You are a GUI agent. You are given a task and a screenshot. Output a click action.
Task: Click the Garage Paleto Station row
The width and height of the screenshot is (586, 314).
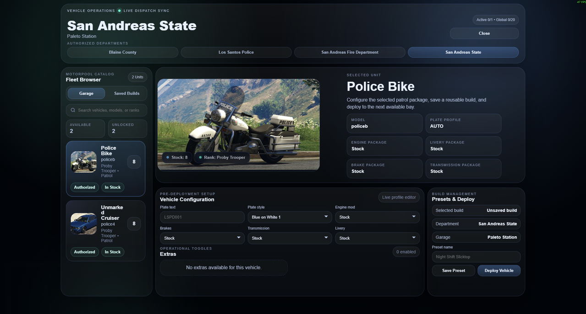[x=476, y=237]
